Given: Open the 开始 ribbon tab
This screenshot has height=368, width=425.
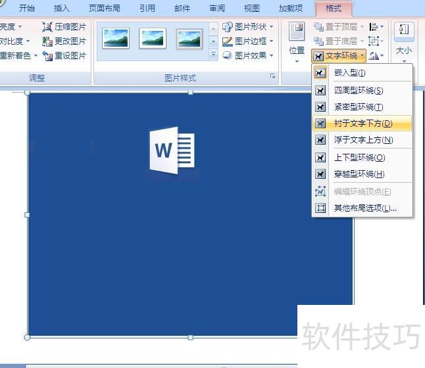Looking at the screenshot, I should 27,8.
